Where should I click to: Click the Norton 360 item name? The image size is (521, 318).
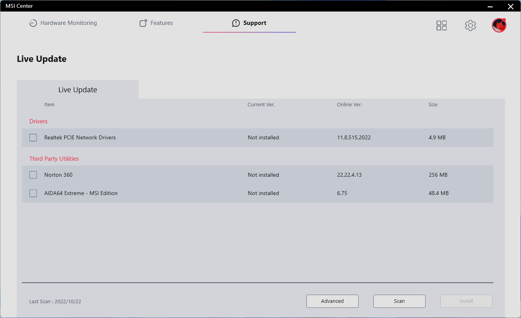point(58,175)
